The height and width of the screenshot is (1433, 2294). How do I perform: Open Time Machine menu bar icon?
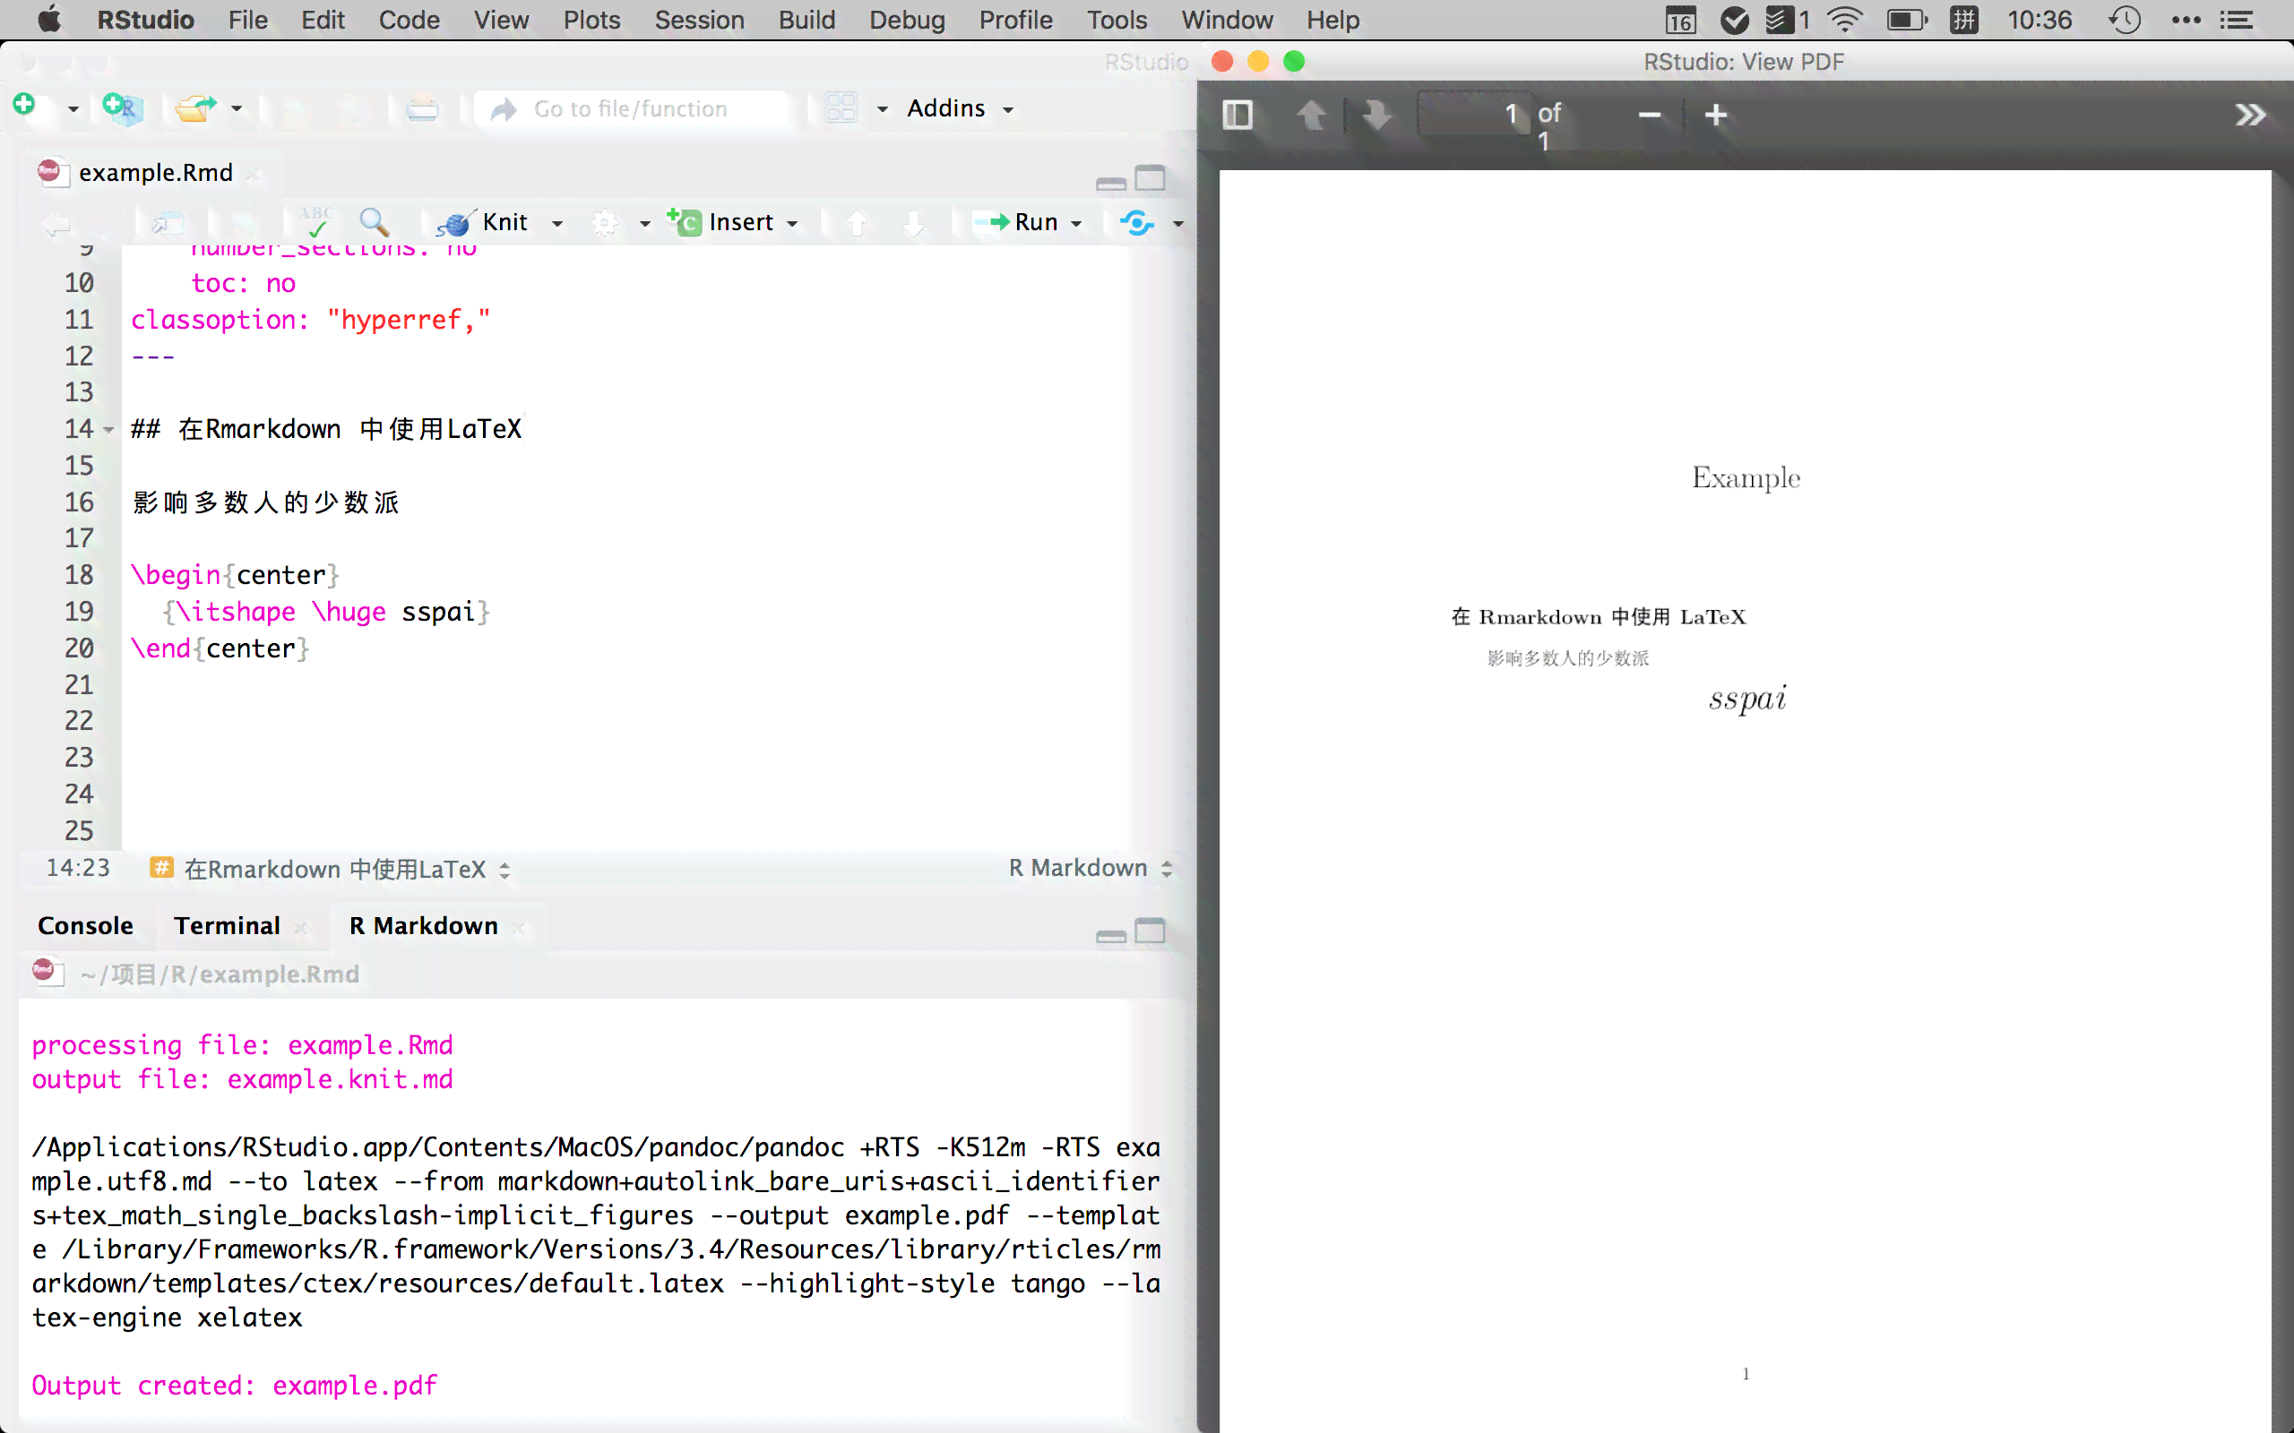point(2125,20)
